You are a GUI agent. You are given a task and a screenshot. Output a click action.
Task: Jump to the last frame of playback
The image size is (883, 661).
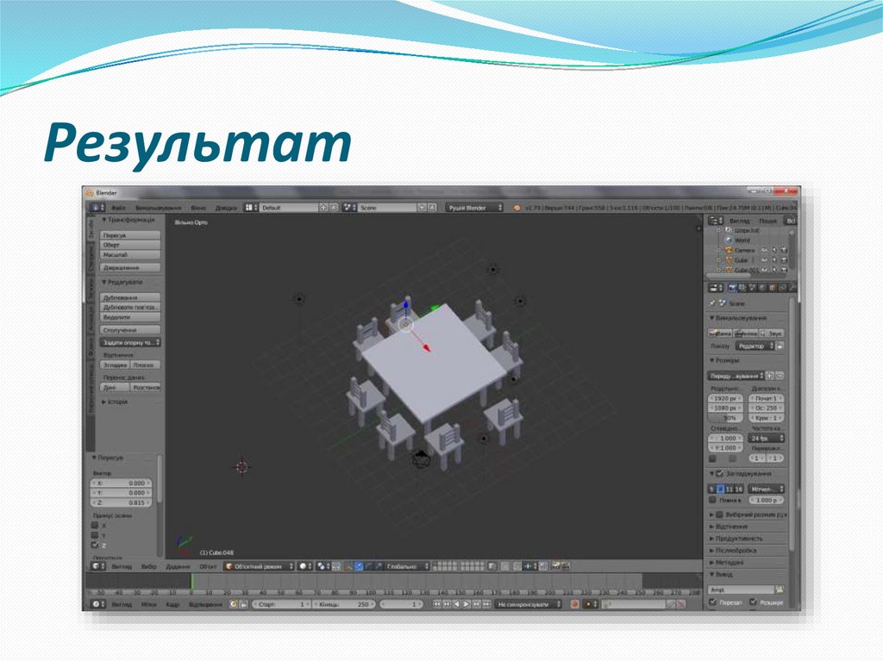[x=486, y=604]
